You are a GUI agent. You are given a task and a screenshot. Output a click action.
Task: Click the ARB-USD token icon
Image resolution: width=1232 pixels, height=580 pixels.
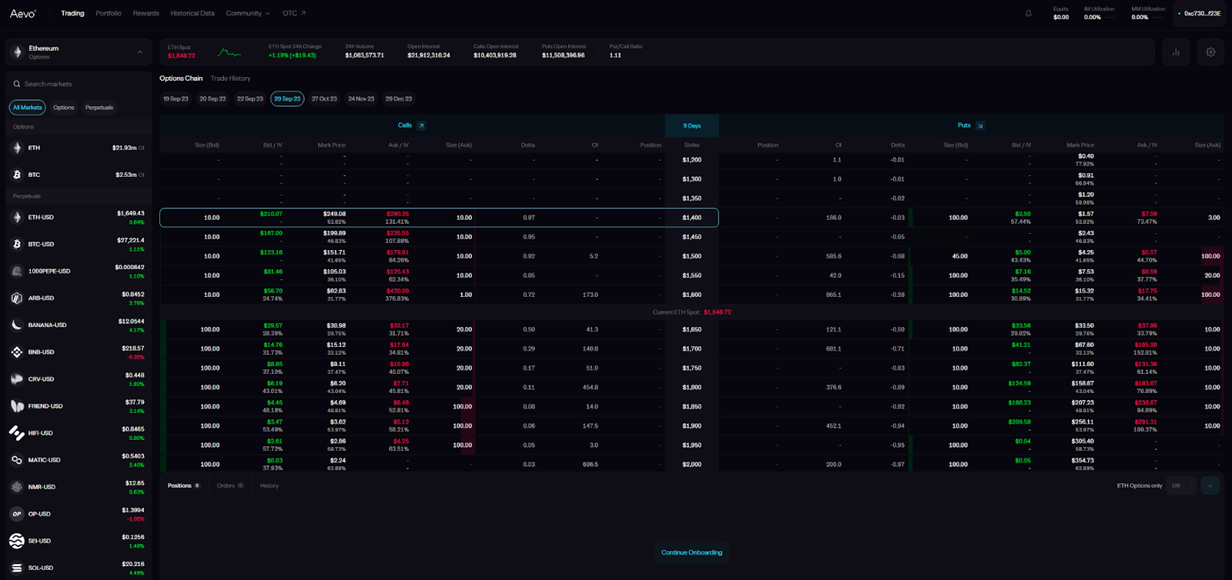point(17,298)
